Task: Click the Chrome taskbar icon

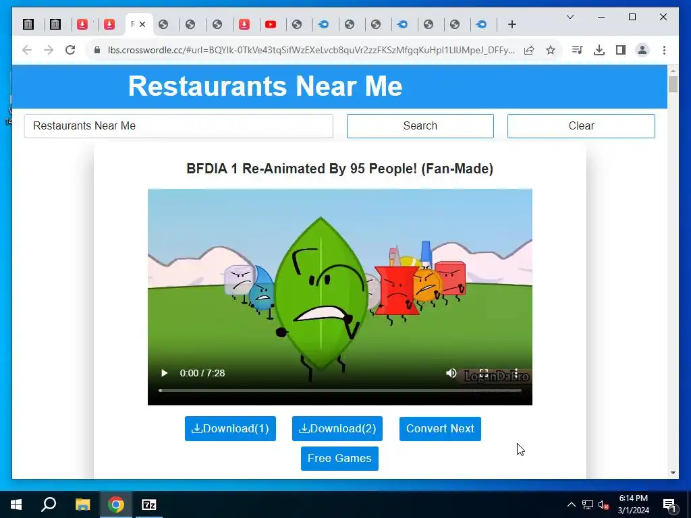Action: [115, 505]
